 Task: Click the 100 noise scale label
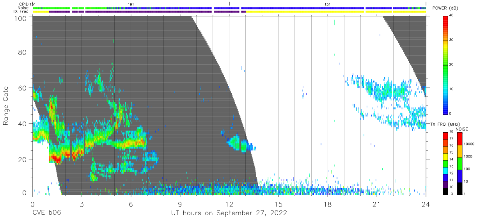467,169
